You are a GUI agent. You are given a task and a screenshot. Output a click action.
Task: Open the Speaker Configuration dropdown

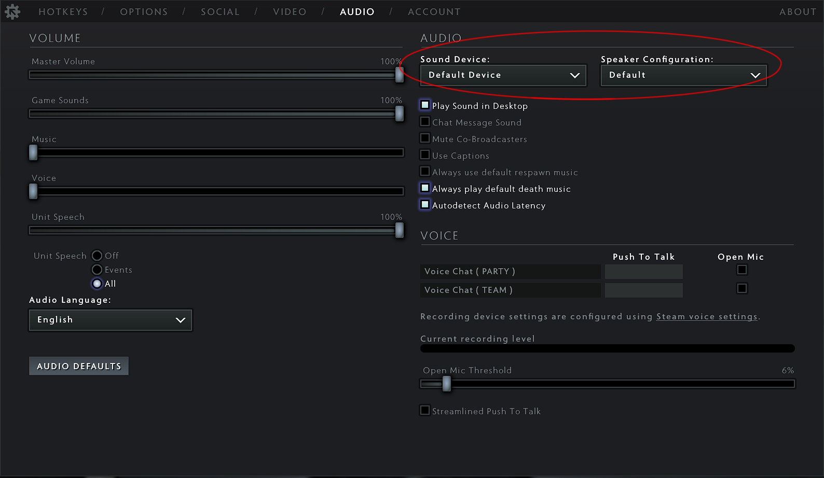[683, 75]
